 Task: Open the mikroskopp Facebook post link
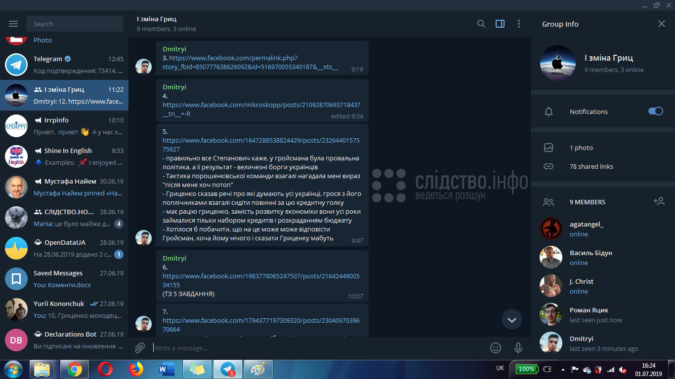261,109
